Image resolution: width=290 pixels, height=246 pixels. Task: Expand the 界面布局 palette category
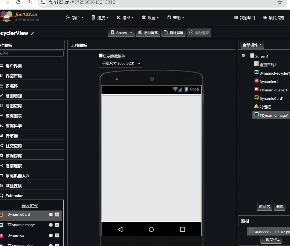(32, 76)
